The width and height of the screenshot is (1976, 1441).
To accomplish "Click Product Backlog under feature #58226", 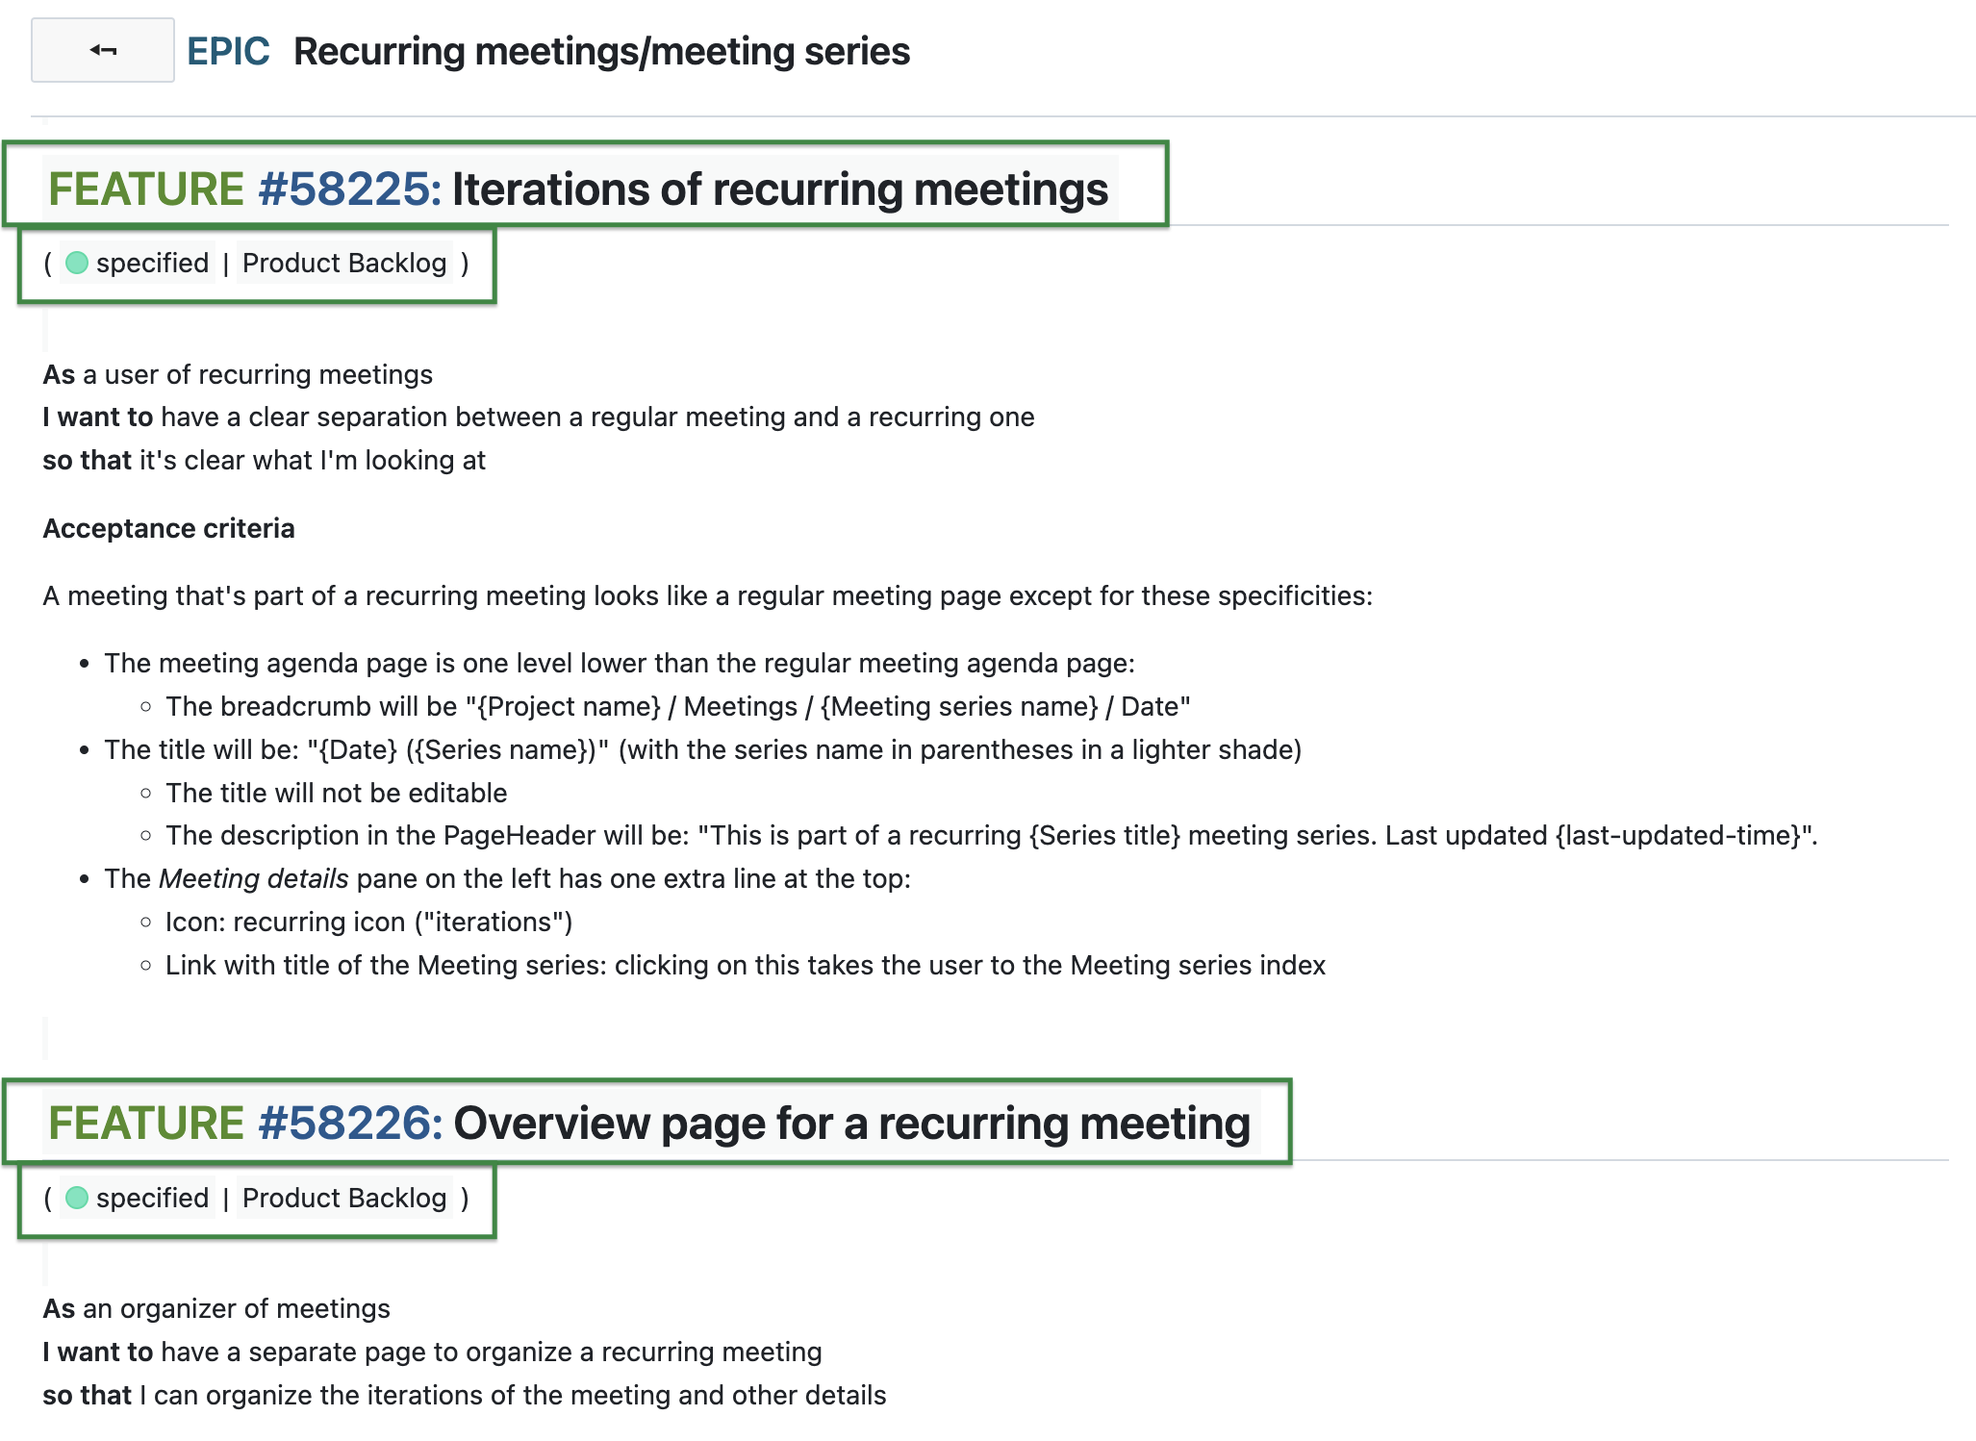I will (344, 1198).
